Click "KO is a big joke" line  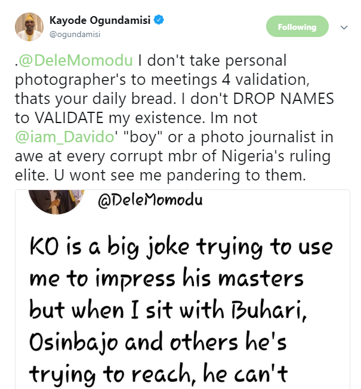tap(132, 247)
